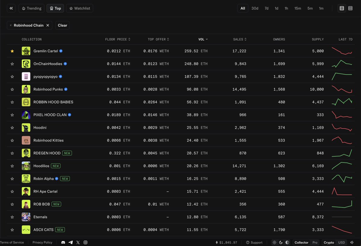Open pyopyopyopyo collection avatar
Screen dimensions: 361x246
pos(26,76)
